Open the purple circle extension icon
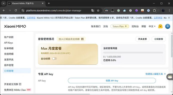The width and height of the screenshot is (173, 95). point(136,10)
